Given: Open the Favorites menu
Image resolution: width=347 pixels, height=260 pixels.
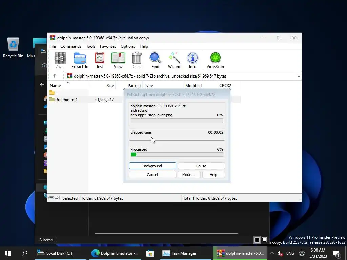Looking at the screenshot, I should 108,46.
